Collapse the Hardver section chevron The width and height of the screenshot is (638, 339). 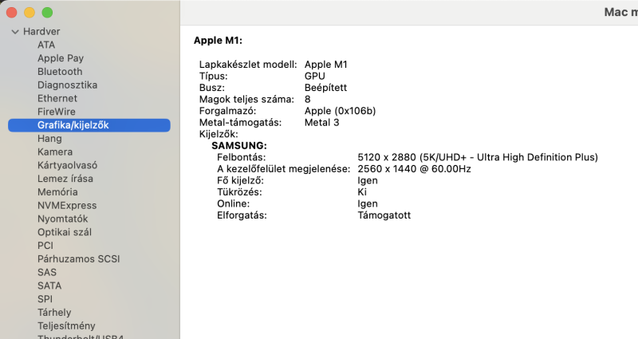click(x=15, y=32)
